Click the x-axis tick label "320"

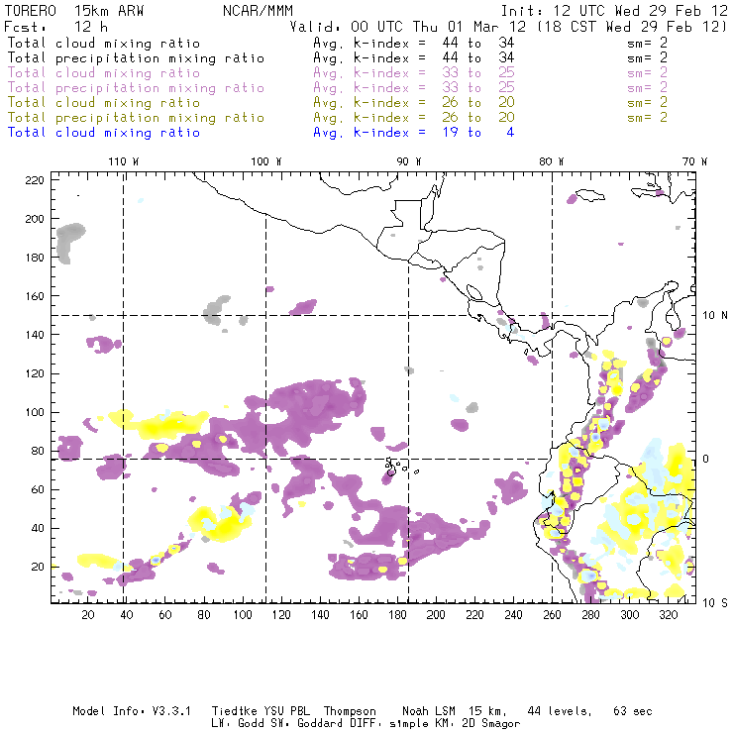click(x=668, y=615)
